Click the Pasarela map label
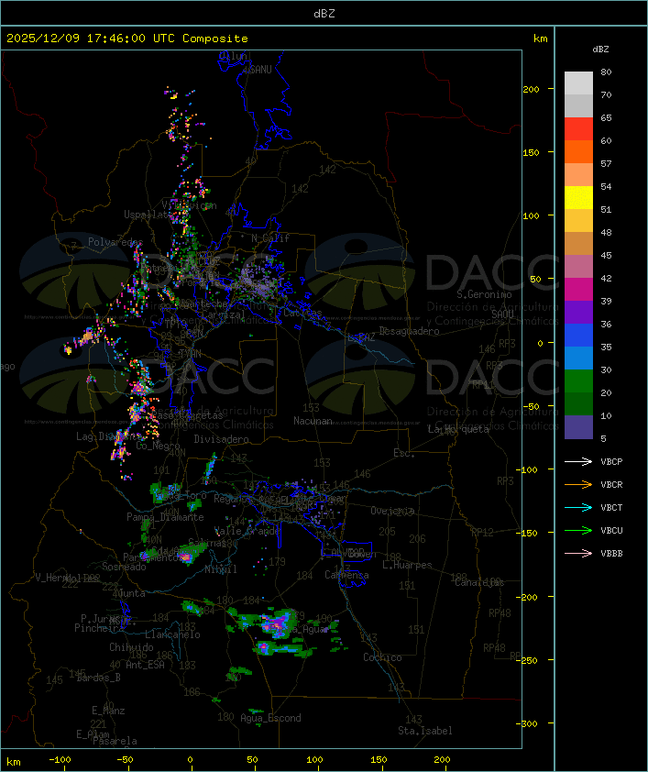The width and height of the screenshot is (648, 772). pos(115,741)
